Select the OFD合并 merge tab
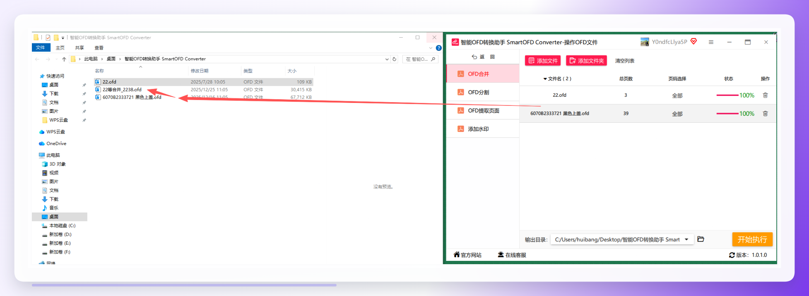 tap(483, 74)
